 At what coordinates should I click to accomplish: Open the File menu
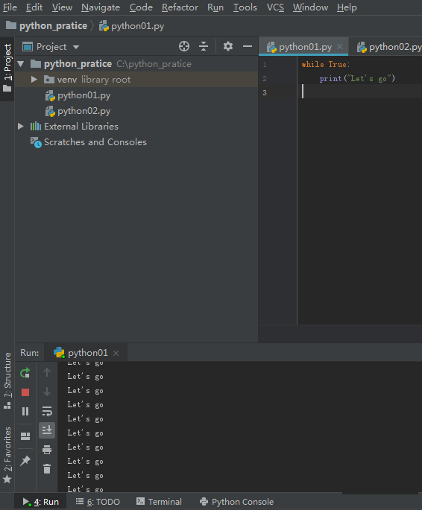tap(10, 7)
